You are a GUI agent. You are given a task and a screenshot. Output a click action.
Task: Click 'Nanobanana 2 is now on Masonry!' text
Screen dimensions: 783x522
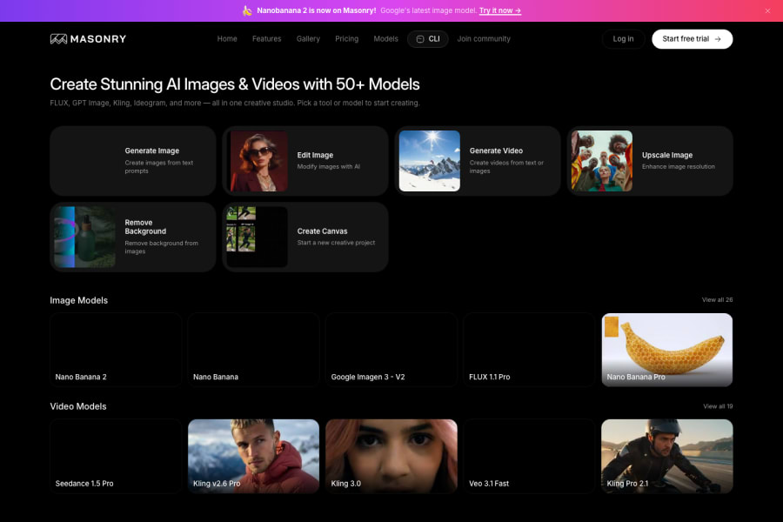[316, 10]
